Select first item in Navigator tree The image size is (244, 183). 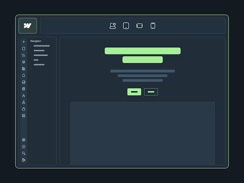[x=42, y=46]
